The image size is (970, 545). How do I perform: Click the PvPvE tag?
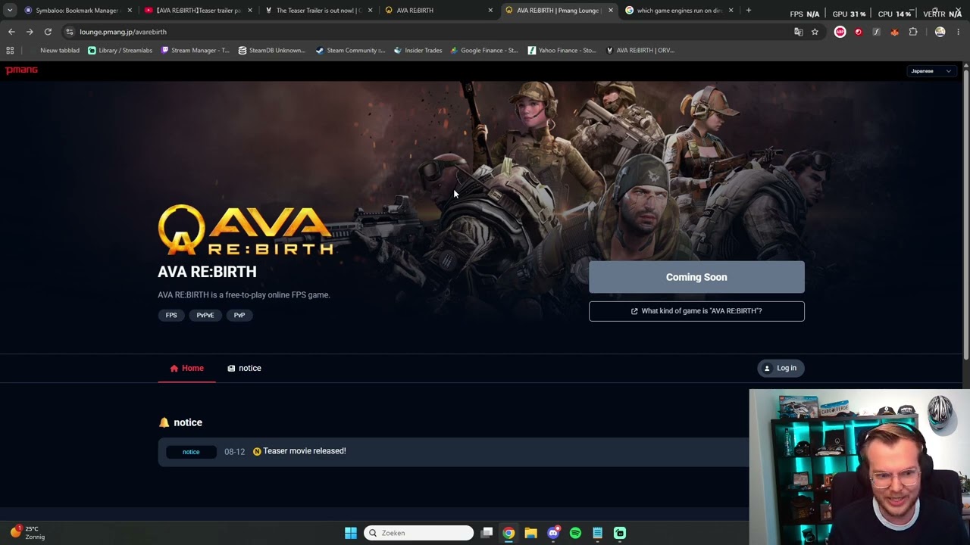click(x=205, y=316)
